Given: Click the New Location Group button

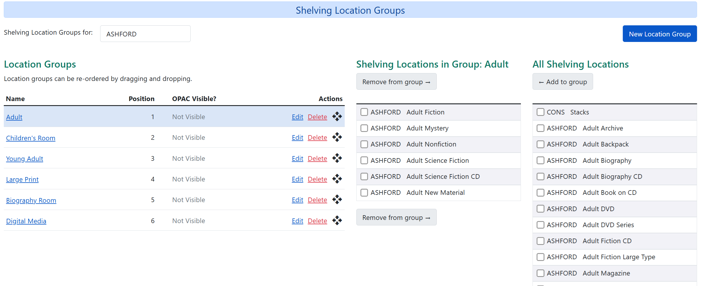Looking at the screenshot, I should 660,33.
